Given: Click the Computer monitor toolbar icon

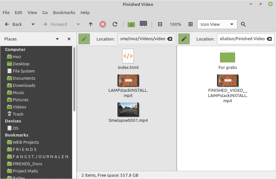Looking at the screenshot, I should pos(143,24).
